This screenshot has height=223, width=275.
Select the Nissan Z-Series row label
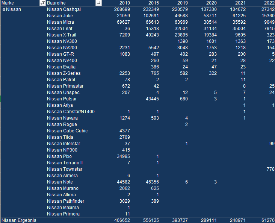coord(63,73)
